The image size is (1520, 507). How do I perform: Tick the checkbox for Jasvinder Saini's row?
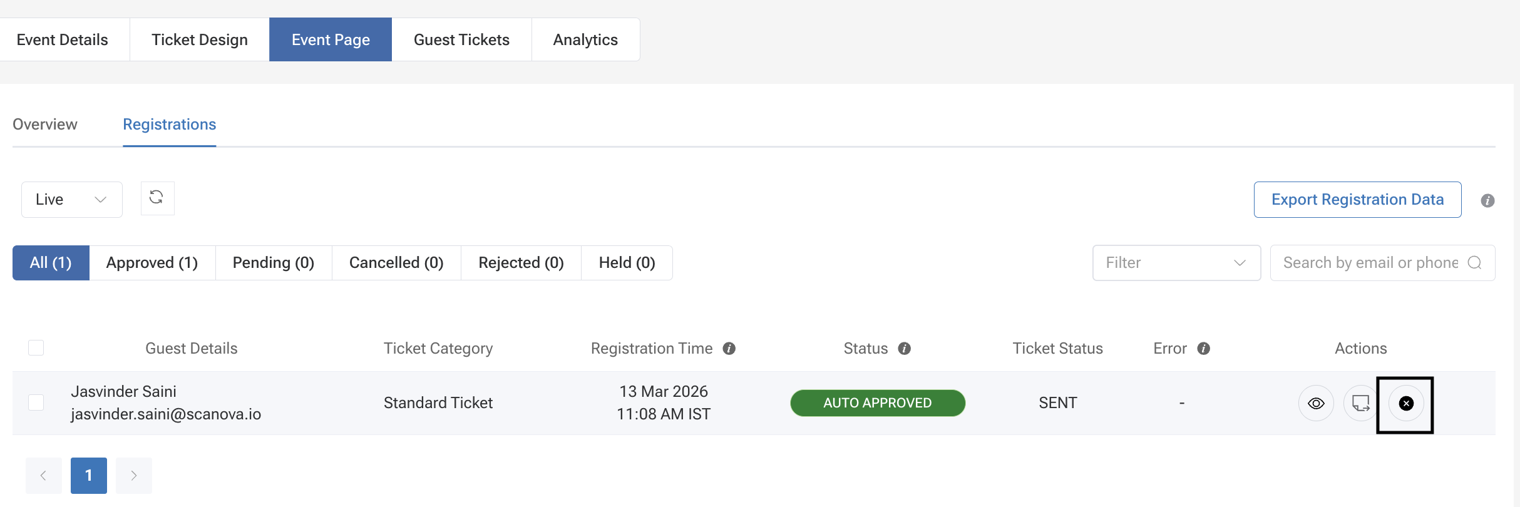click(x=36, y=402)
